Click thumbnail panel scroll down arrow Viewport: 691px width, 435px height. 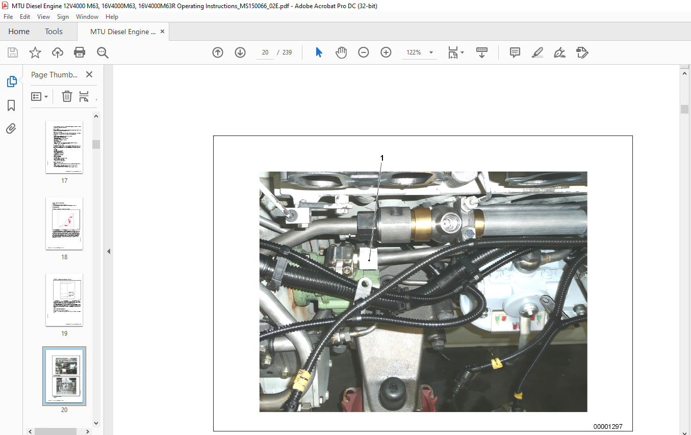[96, 423]
